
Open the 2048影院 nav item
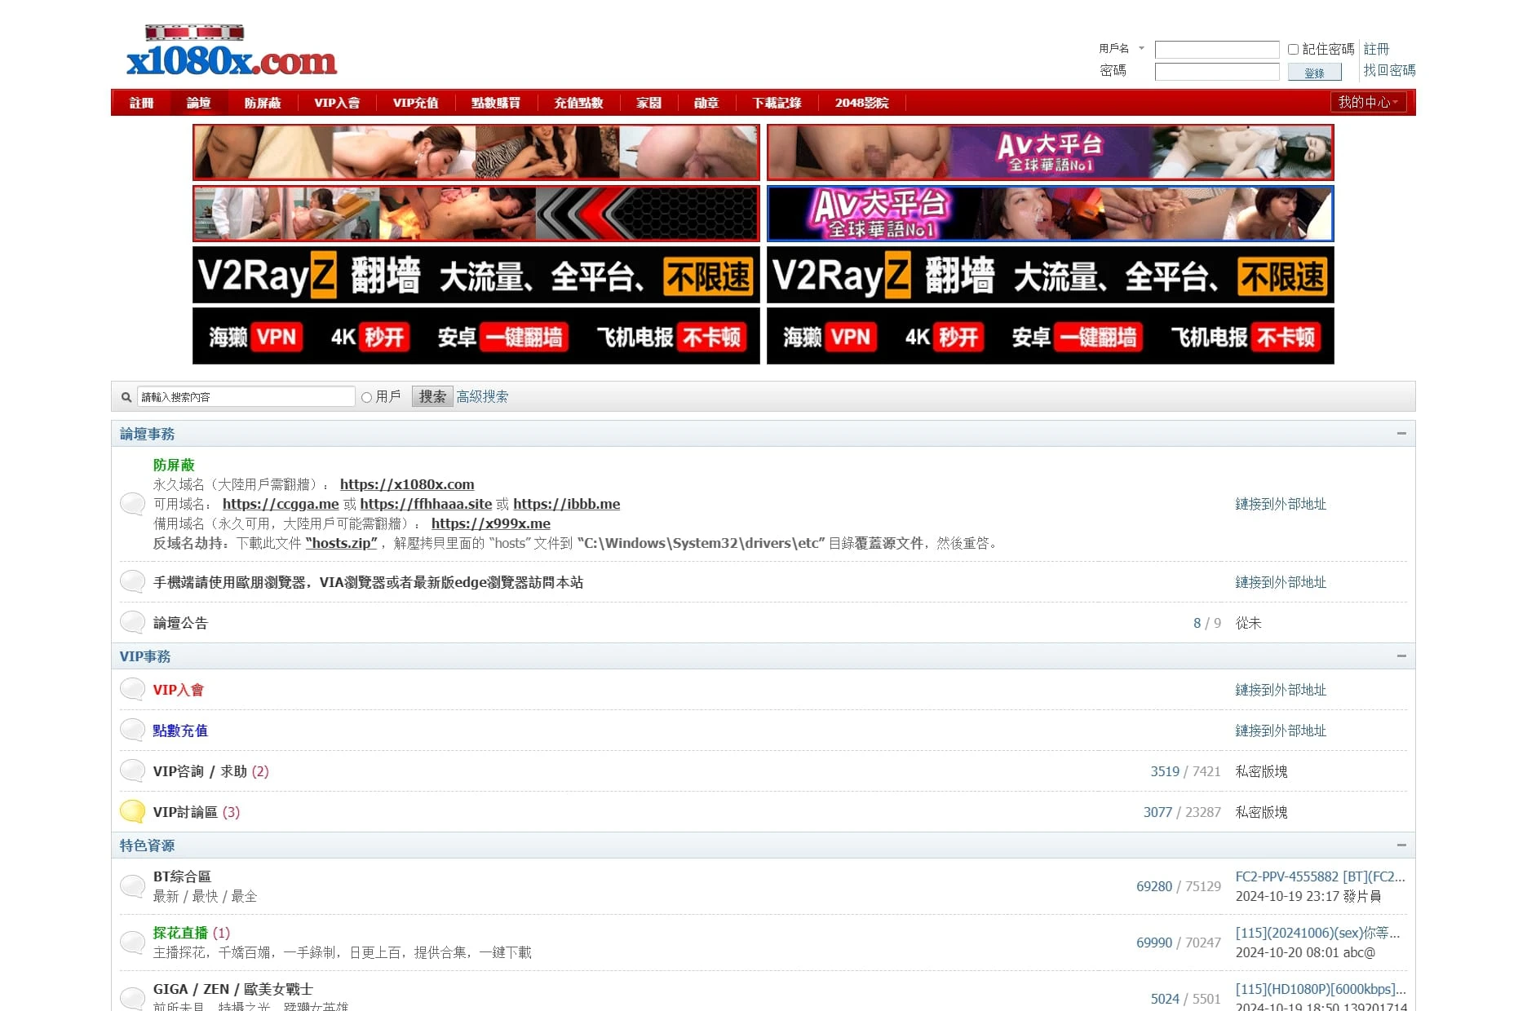[x=861, y=103]
